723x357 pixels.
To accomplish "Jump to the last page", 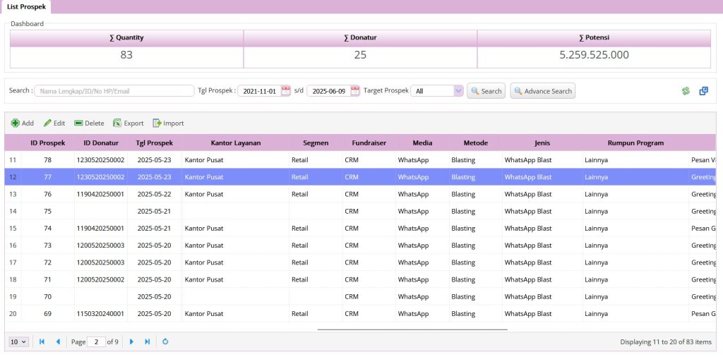I will coord(148,341).
